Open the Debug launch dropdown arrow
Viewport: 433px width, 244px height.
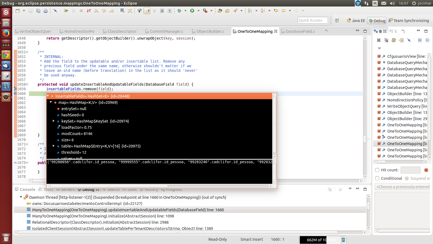[x=185, y=11]
